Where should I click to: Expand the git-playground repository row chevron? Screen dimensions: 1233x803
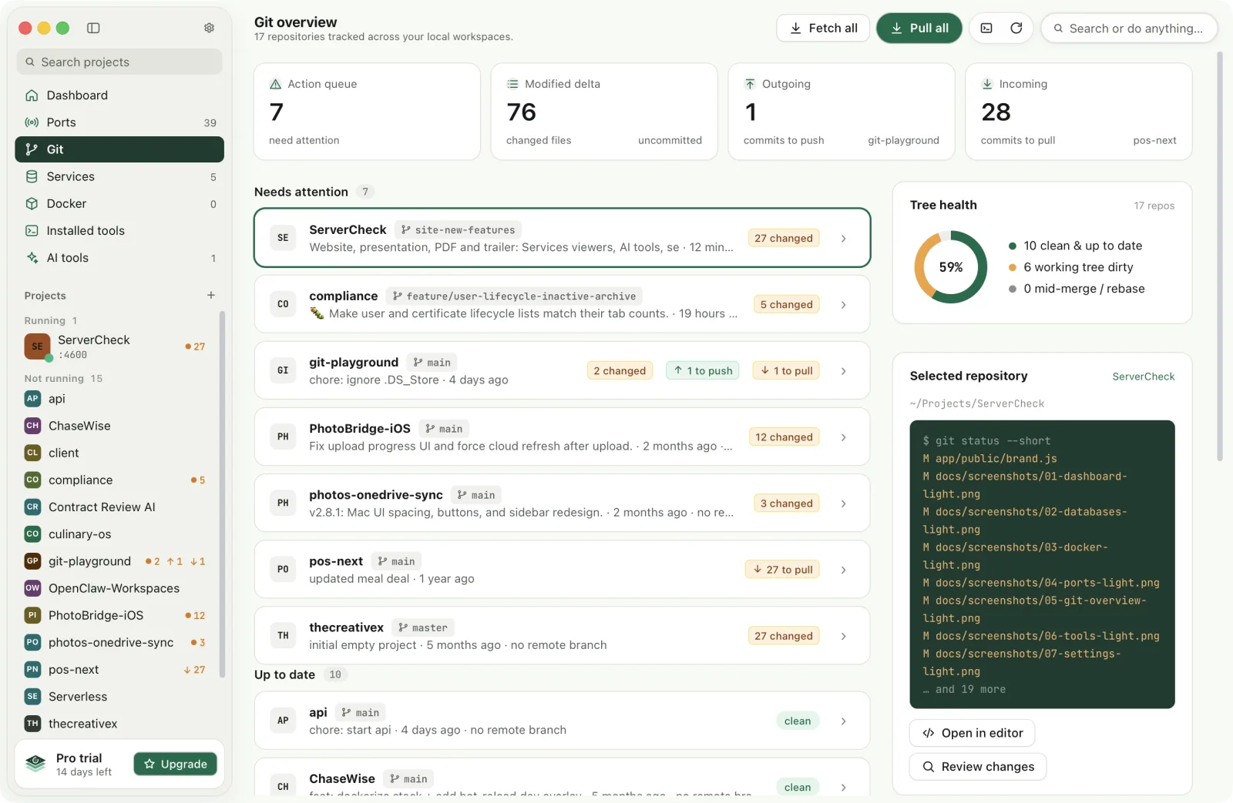[844, 371]
